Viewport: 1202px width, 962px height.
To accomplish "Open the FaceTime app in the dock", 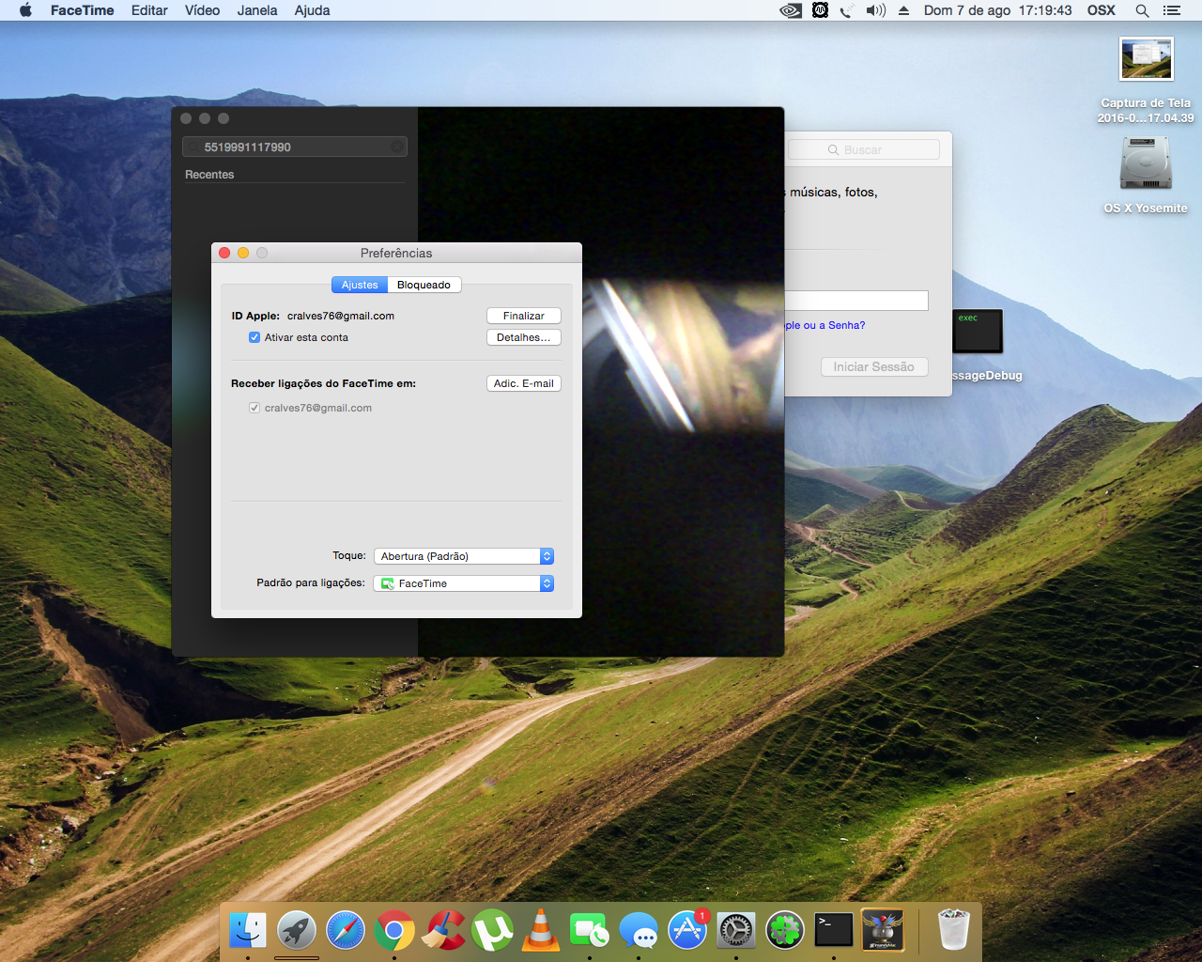I will [x=590, y=931].
